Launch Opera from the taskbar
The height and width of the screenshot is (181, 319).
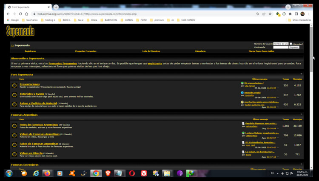(x=132, y=173)
